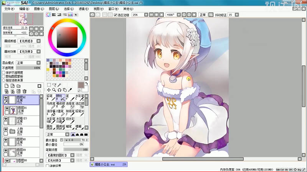Choose the 选择笔 selection pen
This screenshot has width=307, height=172.
coord(70,105)
